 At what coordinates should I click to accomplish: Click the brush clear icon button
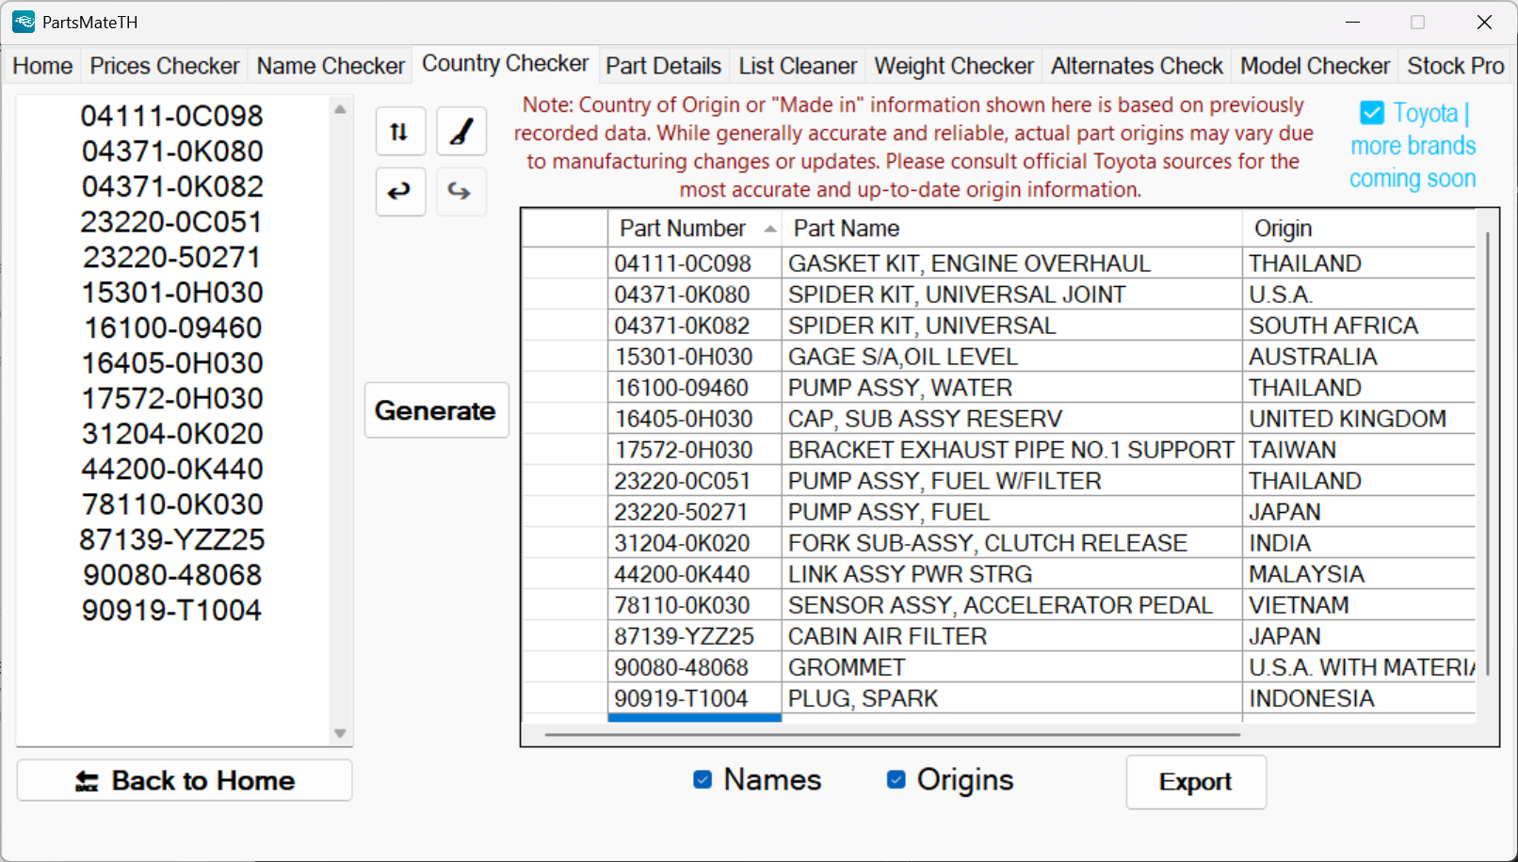(x=461, y=131)
